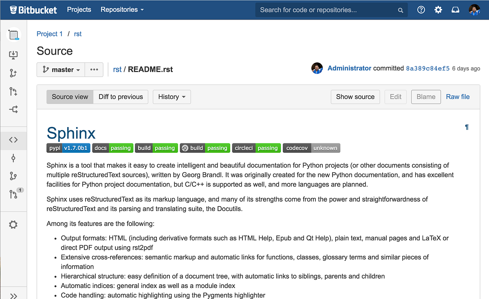Open the Raw file link
The image size is (489, 299).
click(x=458, y=97)
